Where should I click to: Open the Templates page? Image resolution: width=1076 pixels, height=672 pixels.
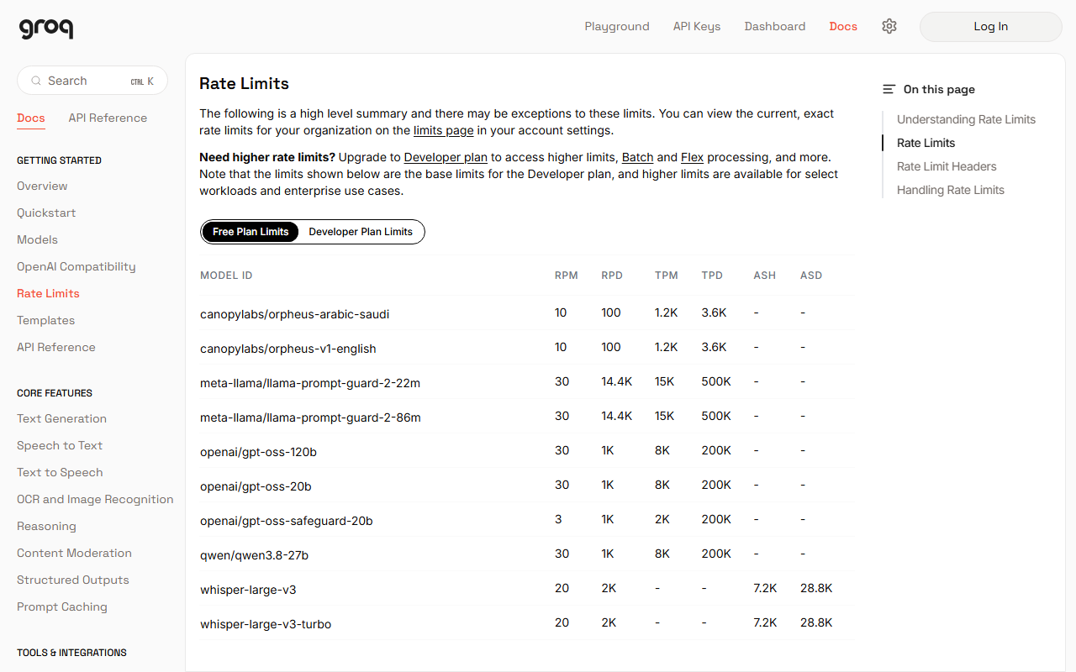click(x=45, y=320)
